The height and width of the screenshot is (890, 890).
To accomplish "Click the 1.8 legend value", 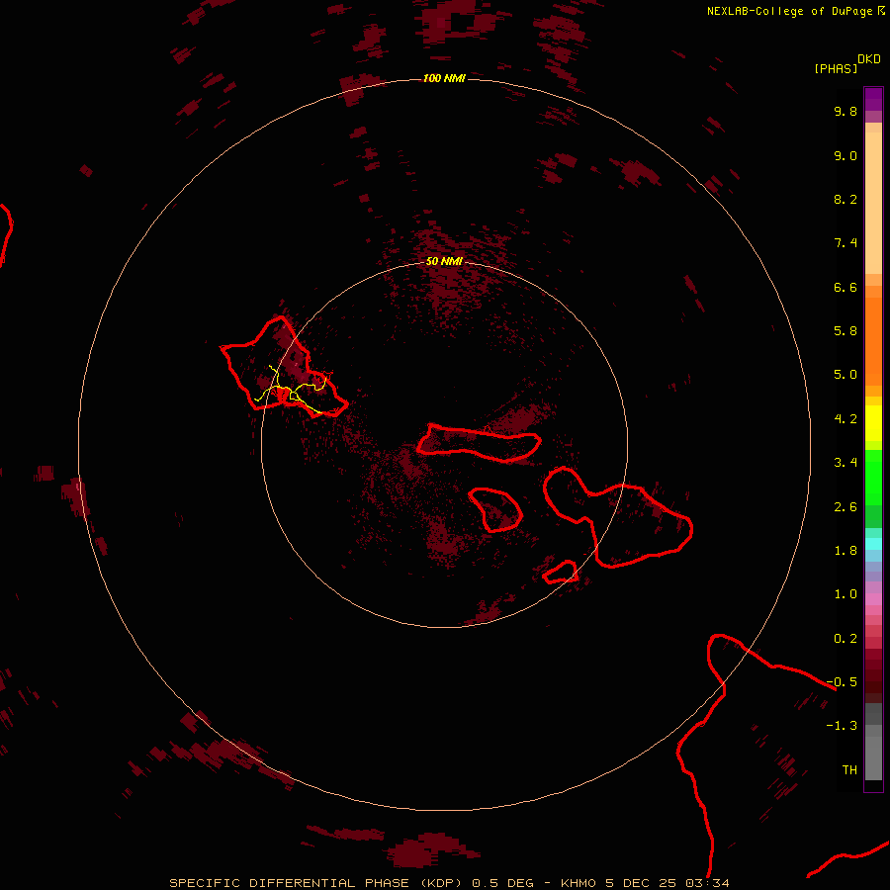I will point(845,551).
